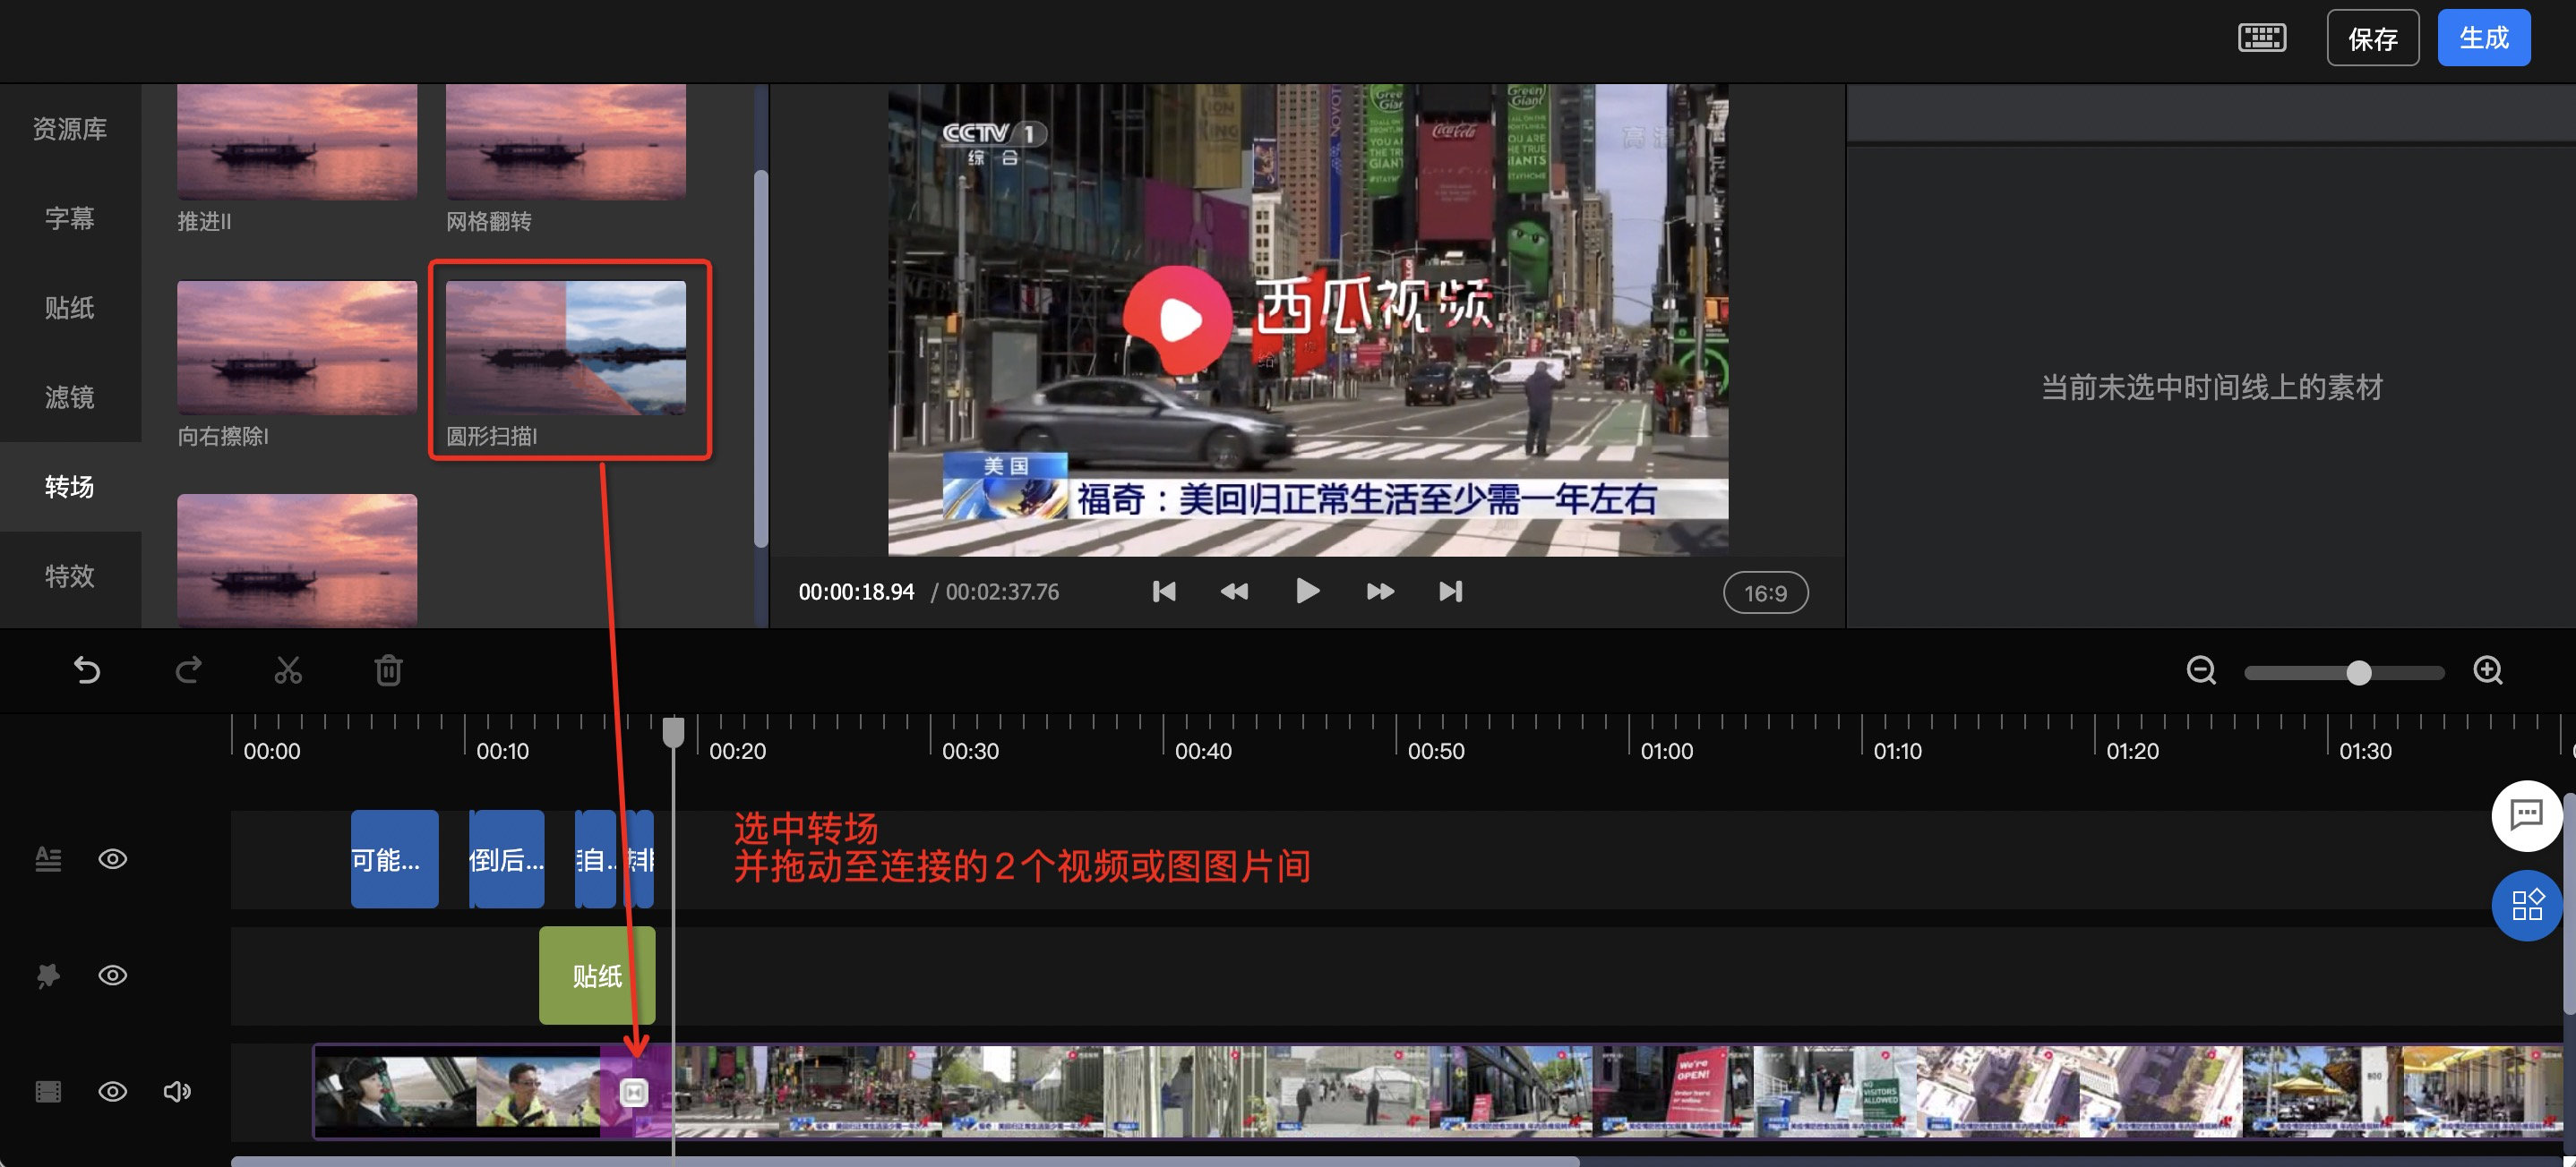
Task: Click the undo icon
Action: click(x=87, y=669)
